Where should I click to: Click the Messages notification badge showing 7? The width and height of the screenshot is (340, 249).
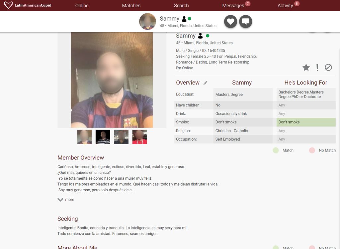[x=248, y=3]
